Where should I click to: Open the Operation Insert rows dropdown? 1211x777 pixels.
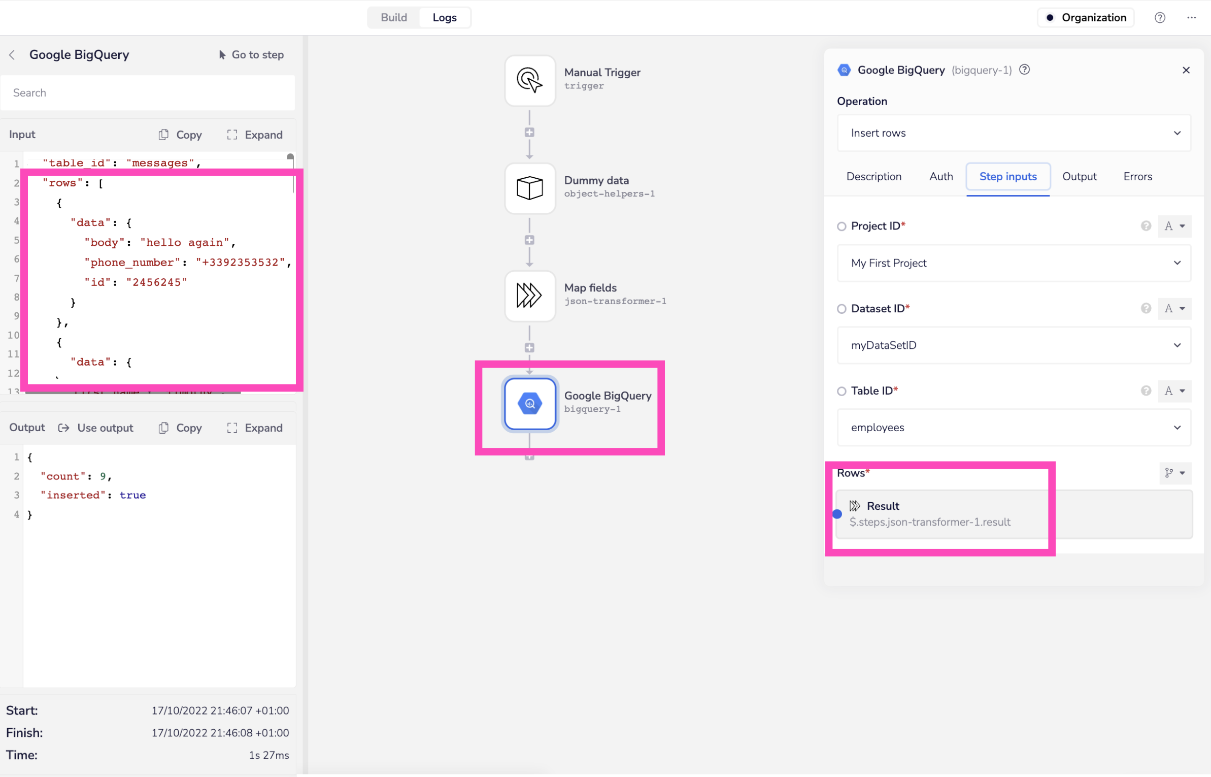(x=1013, y=133)
